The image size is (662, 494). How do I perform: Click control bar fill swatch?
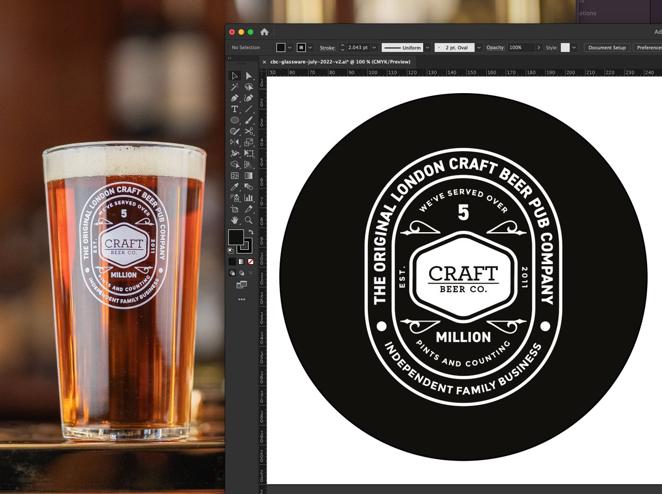click(x=281, y=47)
